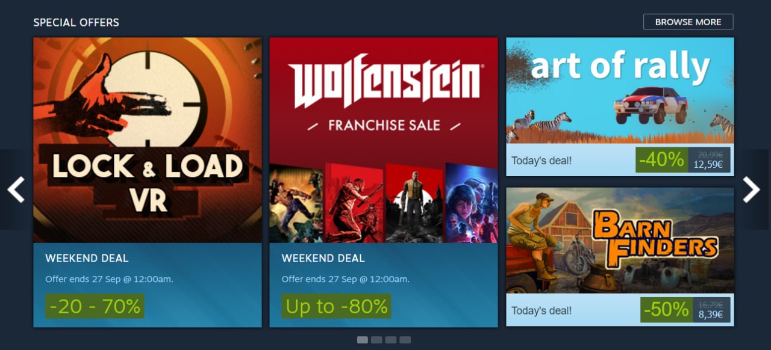Open the art of rally game image

point(620,90)
